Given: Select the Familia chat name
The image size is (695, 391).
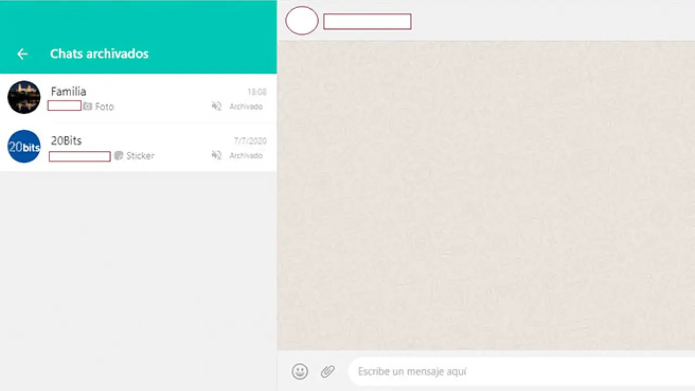Looking at the screenshot, I should 68,91.
